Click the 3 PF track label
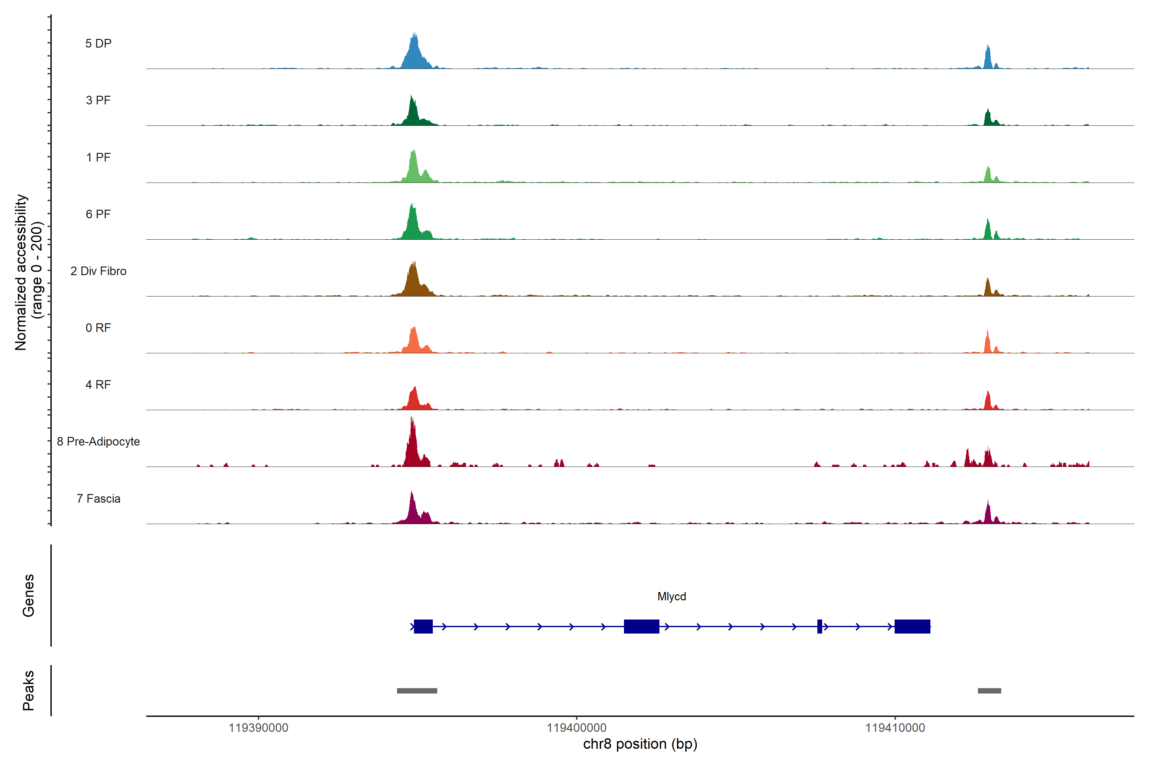 click(x=98, y=100)
